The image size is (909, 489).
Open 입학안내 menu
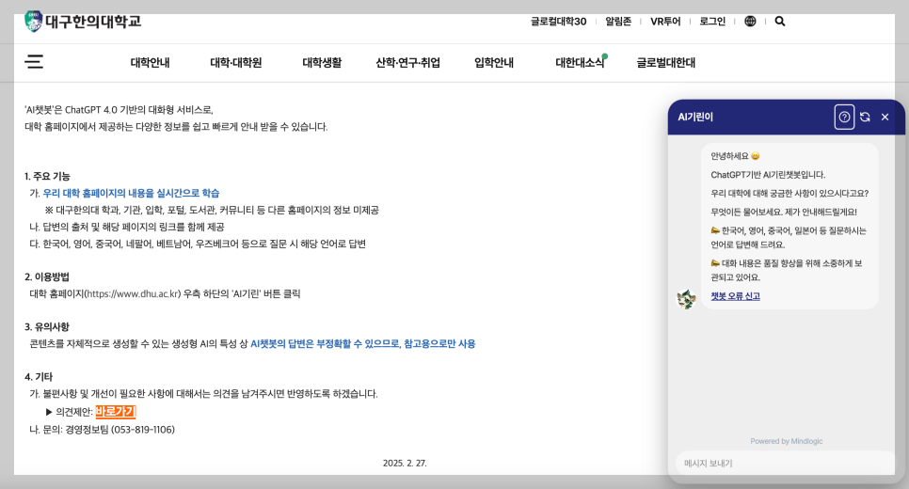[494, 63]
